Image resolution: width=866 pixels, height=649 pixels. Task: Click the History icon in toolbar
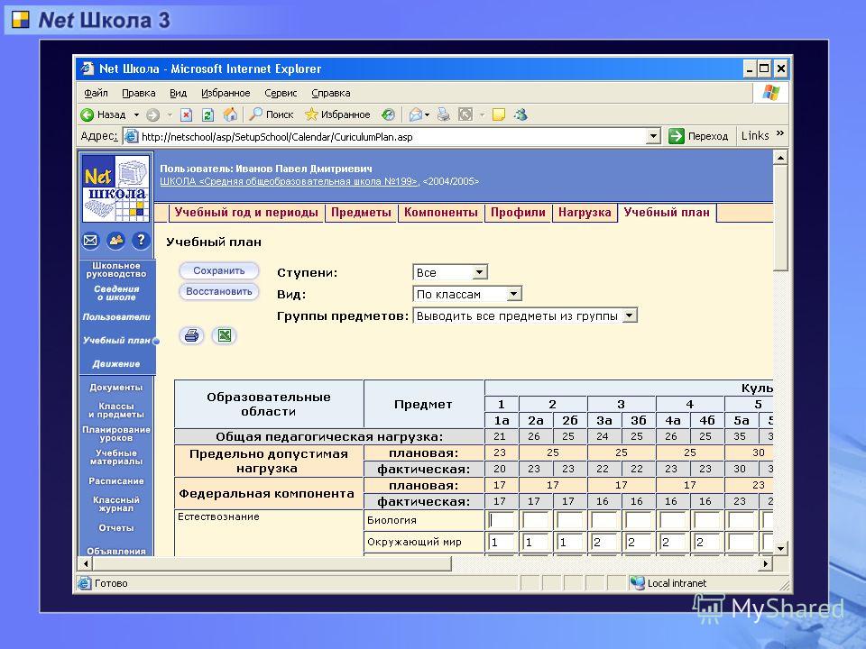point(388,114)
